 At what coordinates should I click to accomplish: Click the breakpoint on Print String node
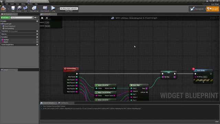point(193,69)
